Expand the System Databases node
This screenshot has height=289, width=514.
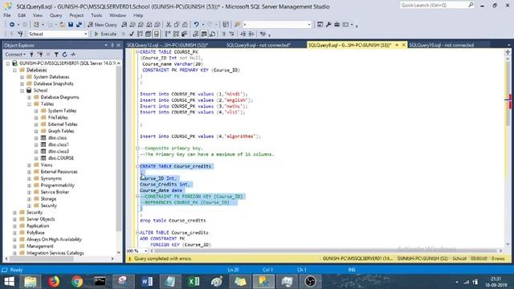click(22, 77)
